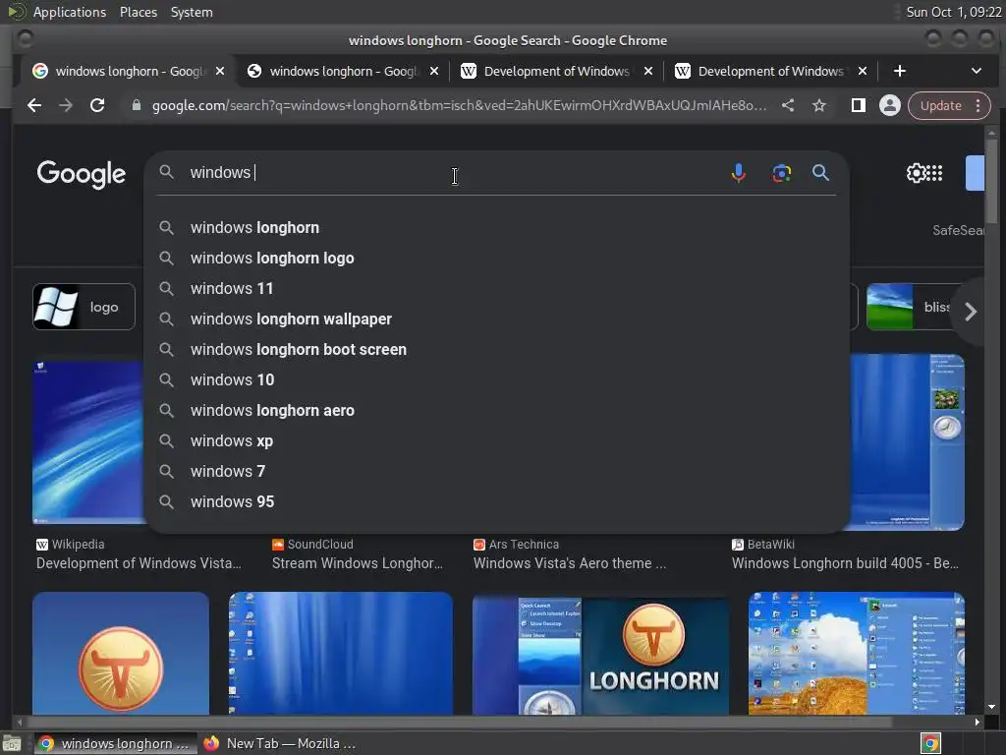Open the Chrome side panel icon
The height and width of the screenshot is (755, 1006).
point(858,105)
